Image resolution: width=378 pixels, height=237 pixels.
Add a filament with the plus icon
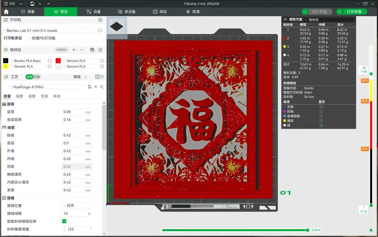pos(74,50)
